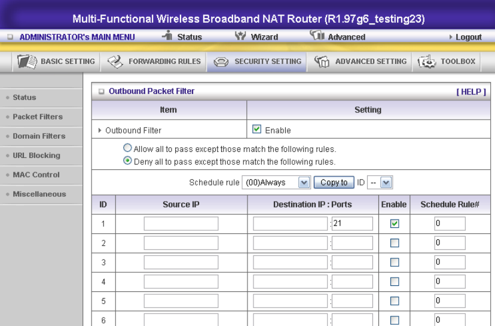This screenshot has height=326, width=495.
Task: Open the HELP link
Action: coord(471,92)
